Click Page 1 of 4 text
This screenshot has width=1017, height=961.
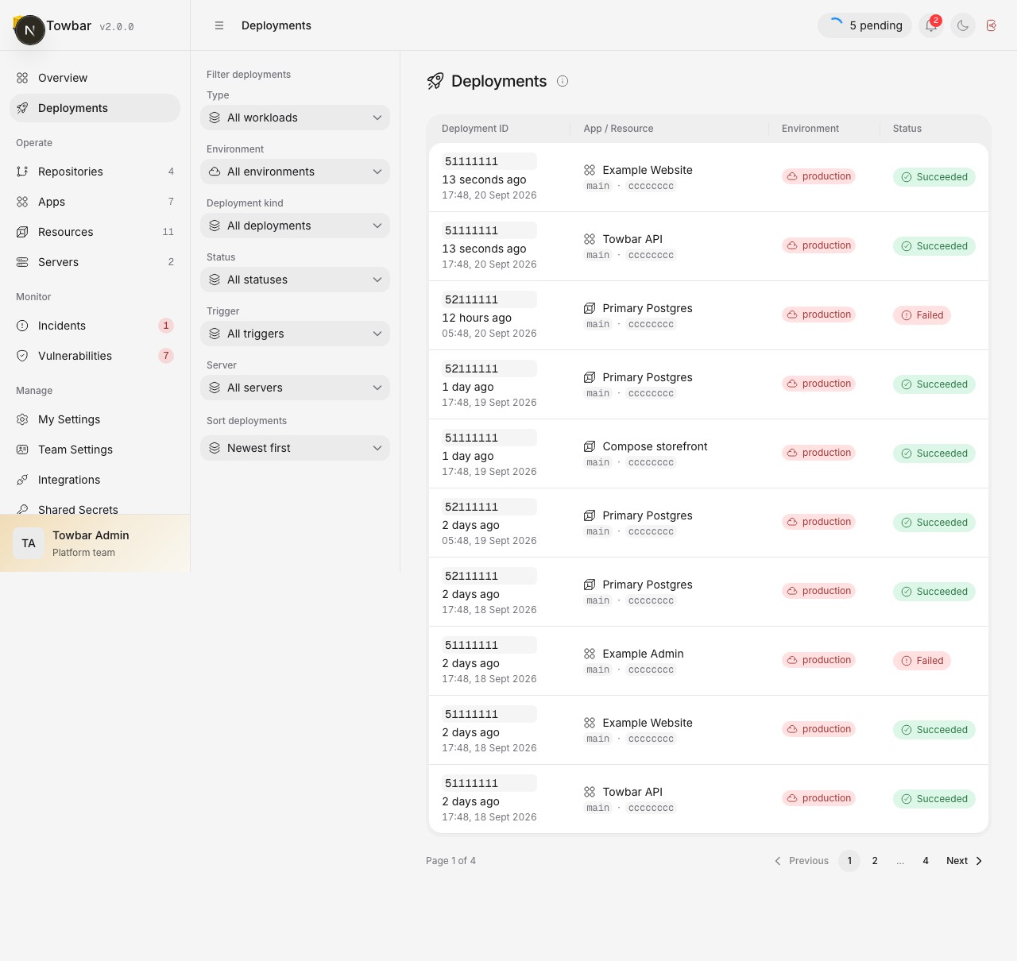coord(450,861)
